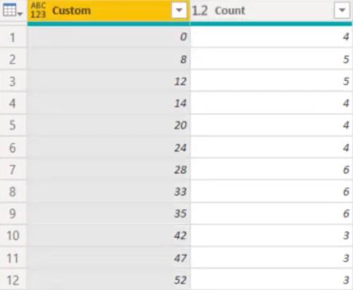Select the Count column header
The image size is (353, 290).
(x=271, y=11)
